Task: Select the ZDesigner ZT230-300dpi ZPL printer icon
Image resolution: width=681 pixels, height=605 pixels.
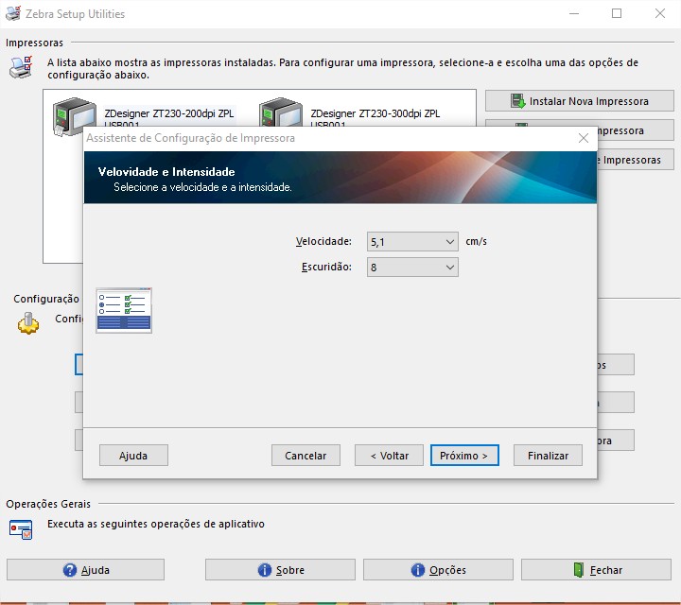Action: [281, 112]
